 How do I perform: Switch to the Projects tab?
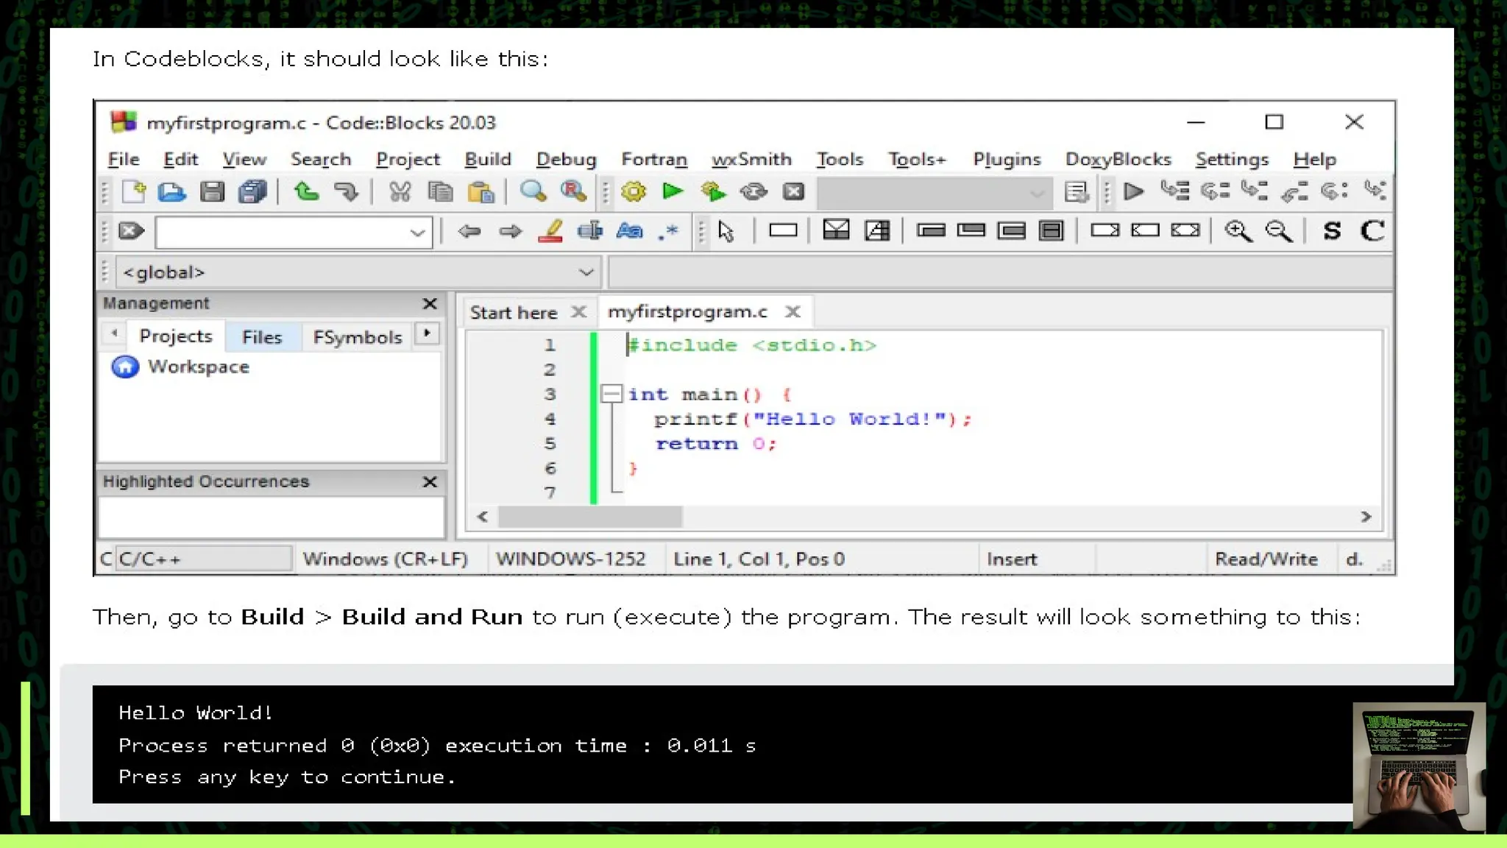click(x=176, y=336)
